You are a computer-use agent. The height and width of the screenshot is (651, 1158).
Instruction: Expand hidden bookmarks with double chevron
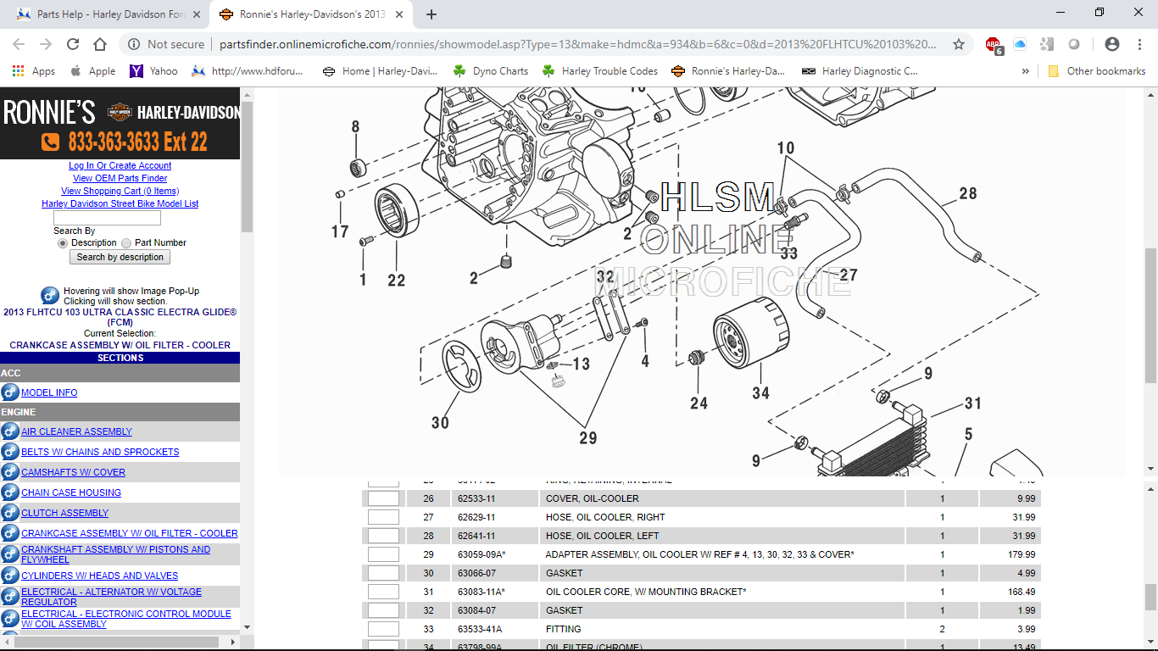tap(1026, 71)
